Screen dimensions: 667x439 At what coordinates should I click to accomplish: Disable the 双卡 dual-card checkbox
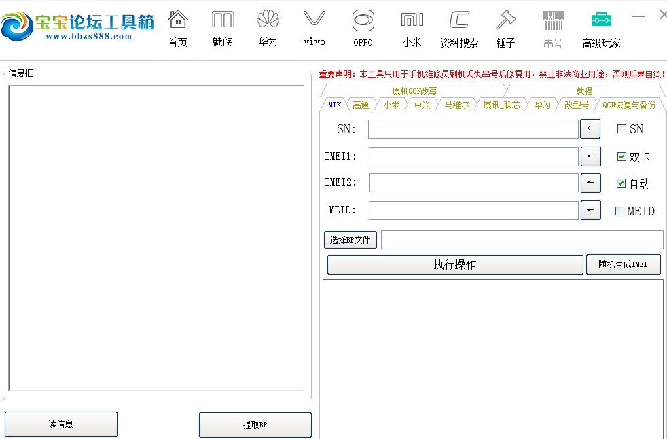coord(621,156)
